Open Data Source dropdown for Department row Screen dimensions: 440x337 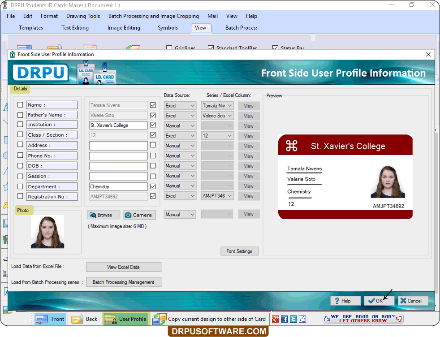pyautogui.click(x=180, y=186)
